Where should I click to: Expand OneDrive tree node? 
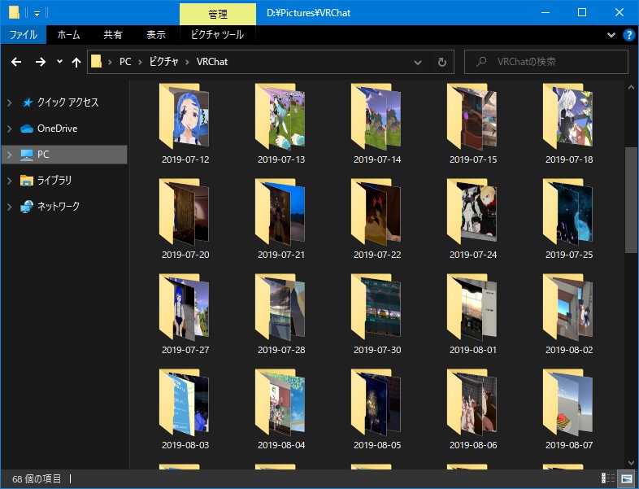(x=10, y=129)
